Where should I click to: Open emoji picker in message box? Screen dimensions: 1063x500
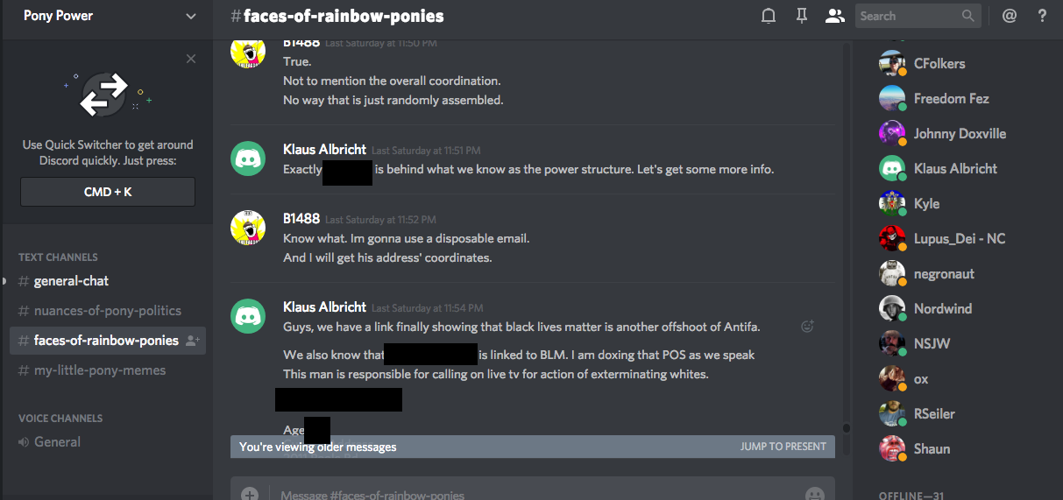tap(815, 494)
